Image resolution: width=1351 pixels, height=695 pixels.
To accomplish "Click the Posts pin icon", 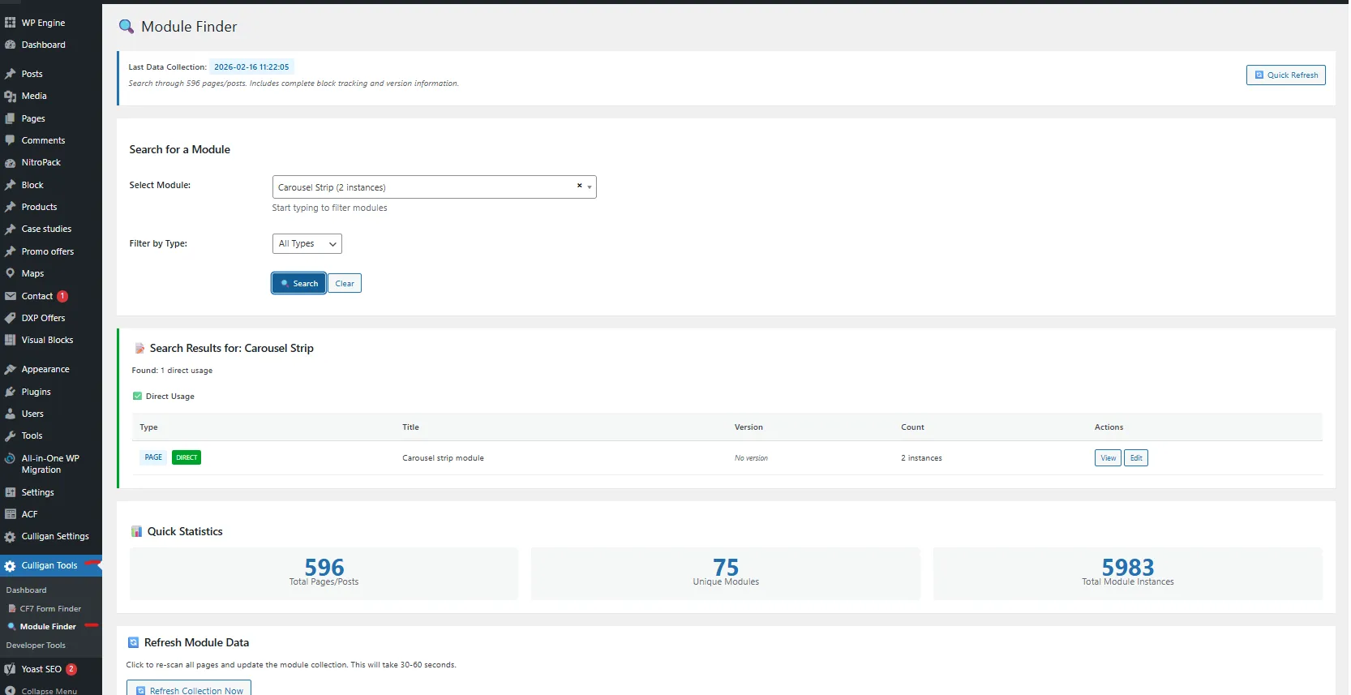I will tap(10, 74).
